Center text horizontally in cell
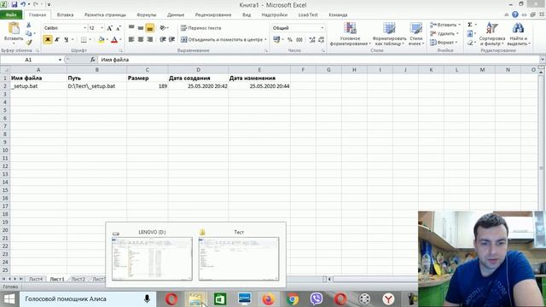 (140, 39)
